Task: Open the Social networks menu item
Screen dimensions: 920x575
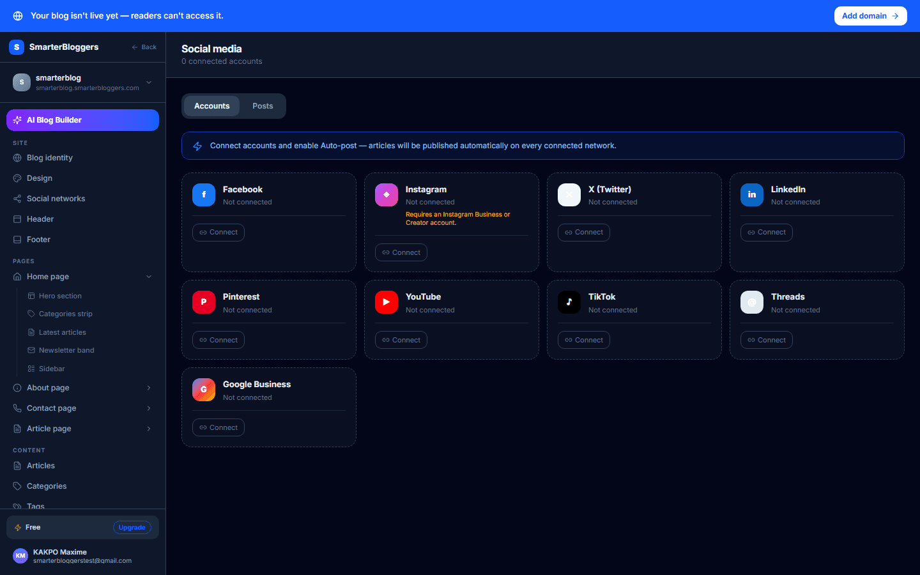Action: click(x=82, y=199)
